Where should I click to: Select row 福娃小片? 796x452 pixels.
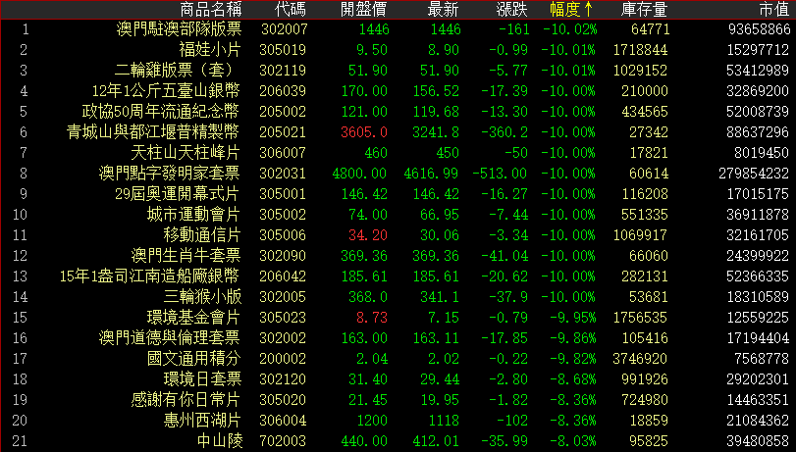pyautogui.click(x=398, y=50)
